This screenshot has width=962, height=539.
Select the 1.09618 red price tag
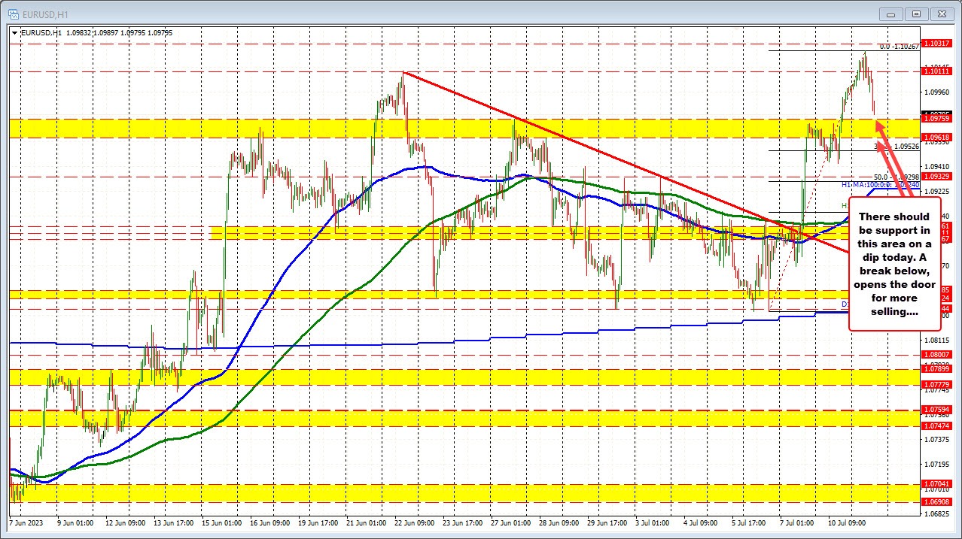coord(938,136)
